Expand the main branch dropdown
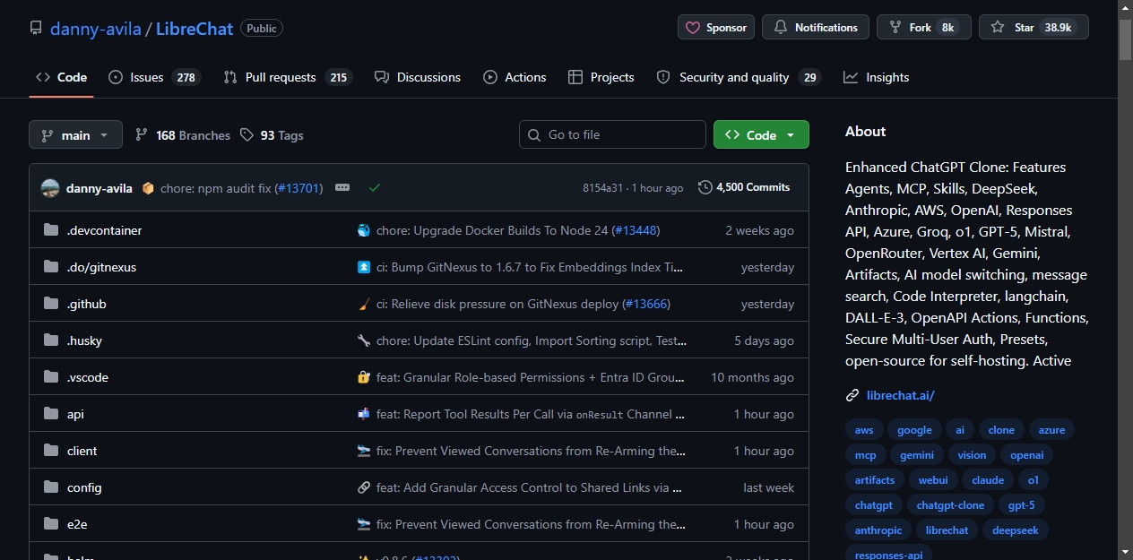Viewport: 1133px width, 560px height. [x=75, y=134]
